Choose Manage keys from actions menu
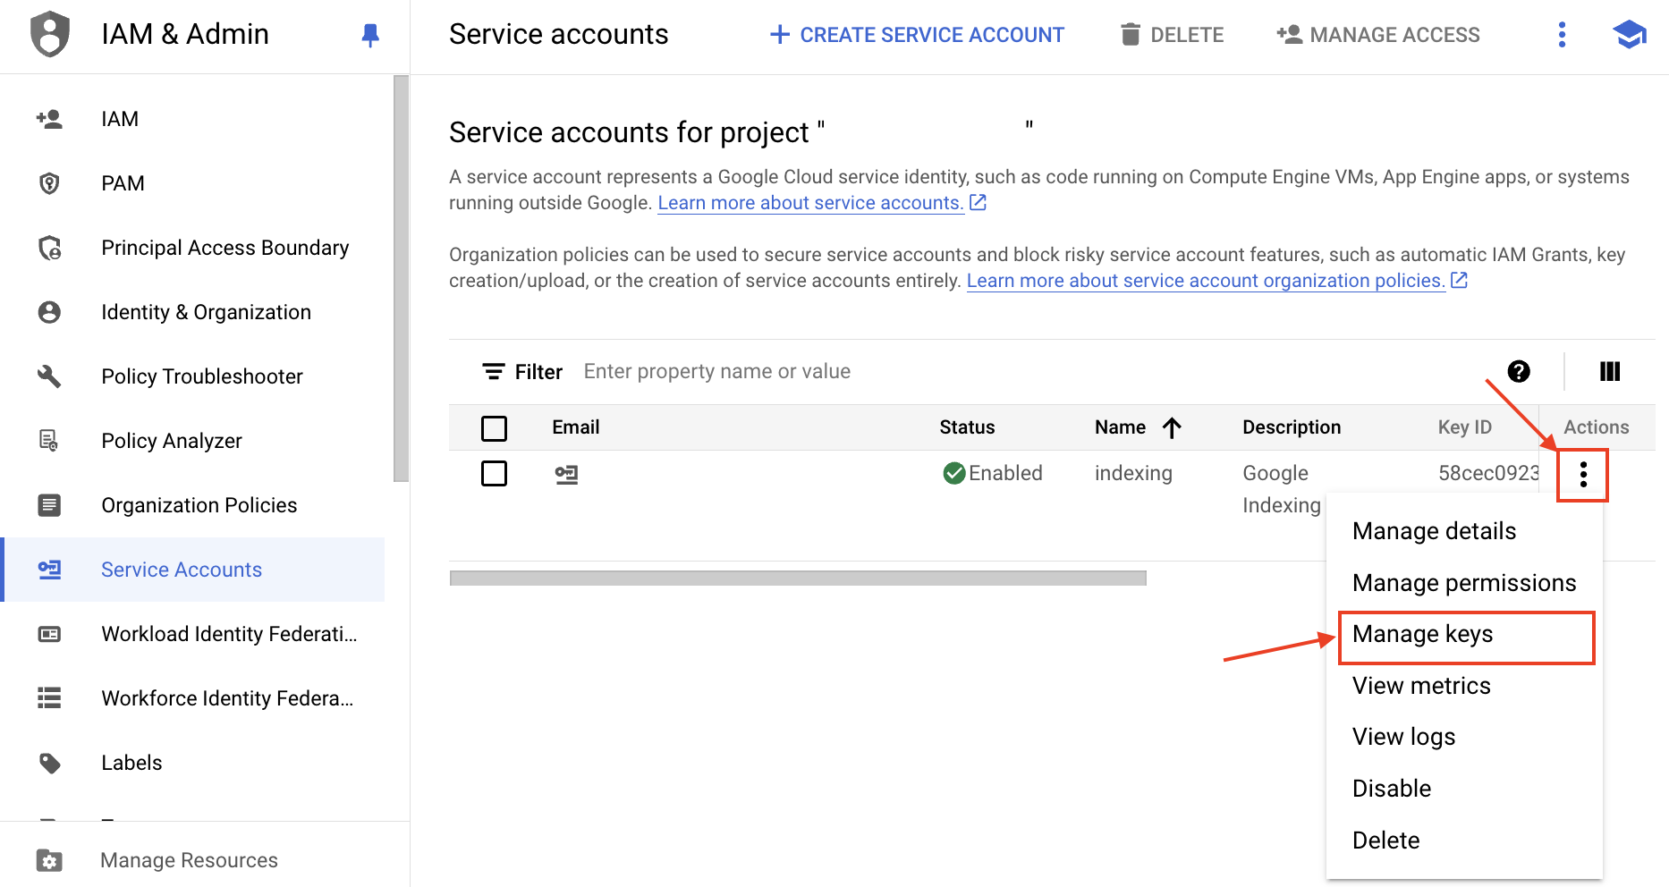This screenshot has width=1669, height=887. [x=1422, y=635]
